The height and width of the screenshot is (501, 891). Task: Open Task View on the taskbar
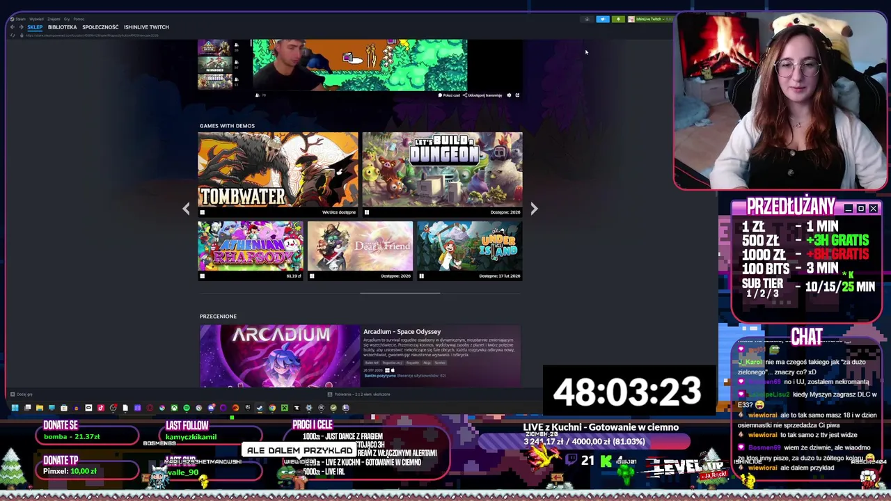27,408
